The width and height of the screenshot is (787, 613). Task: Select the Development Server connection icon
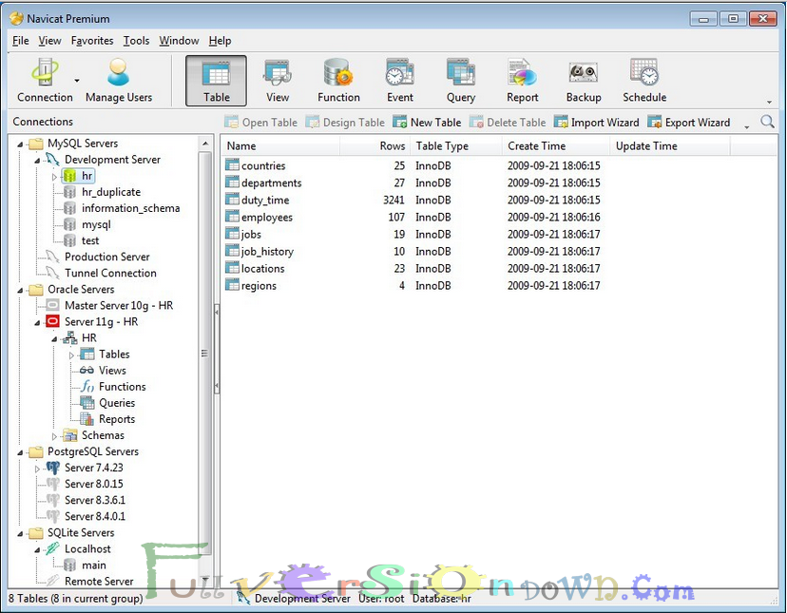[x=52, y=159]
